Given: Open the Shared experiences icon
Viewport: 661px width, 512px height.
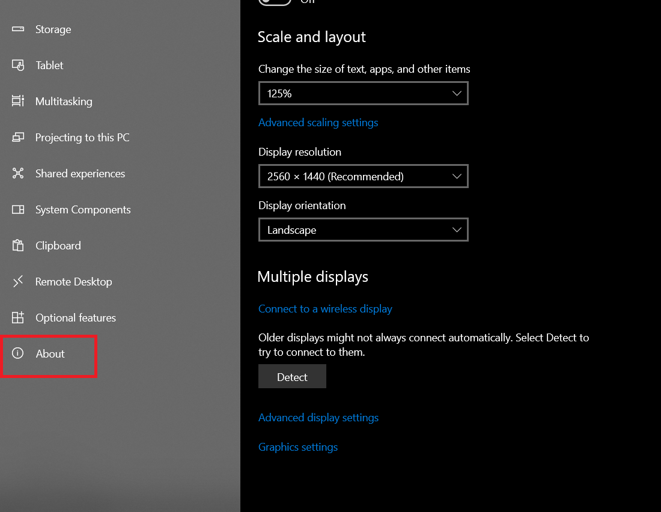Looking at the screenshot, I should point(18,174).
